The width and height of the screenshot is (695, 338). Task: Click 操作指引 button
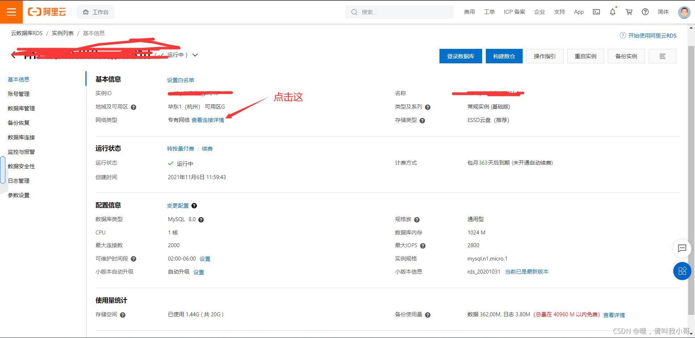(544, 56)
